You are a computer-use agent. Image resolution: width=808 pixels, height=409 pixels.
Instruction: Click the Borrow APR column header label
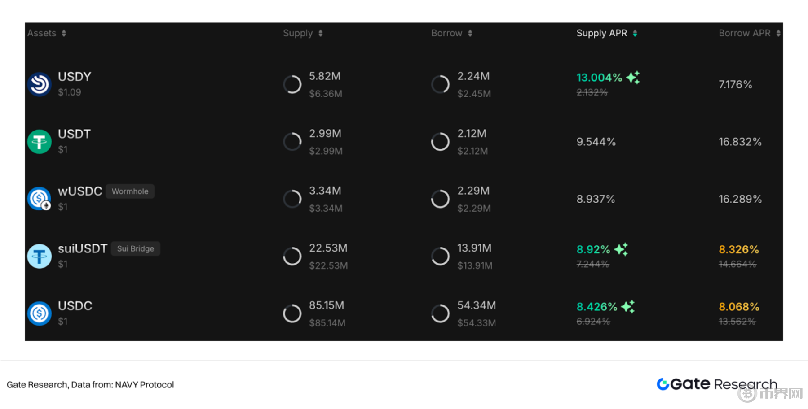coord(744,33)
